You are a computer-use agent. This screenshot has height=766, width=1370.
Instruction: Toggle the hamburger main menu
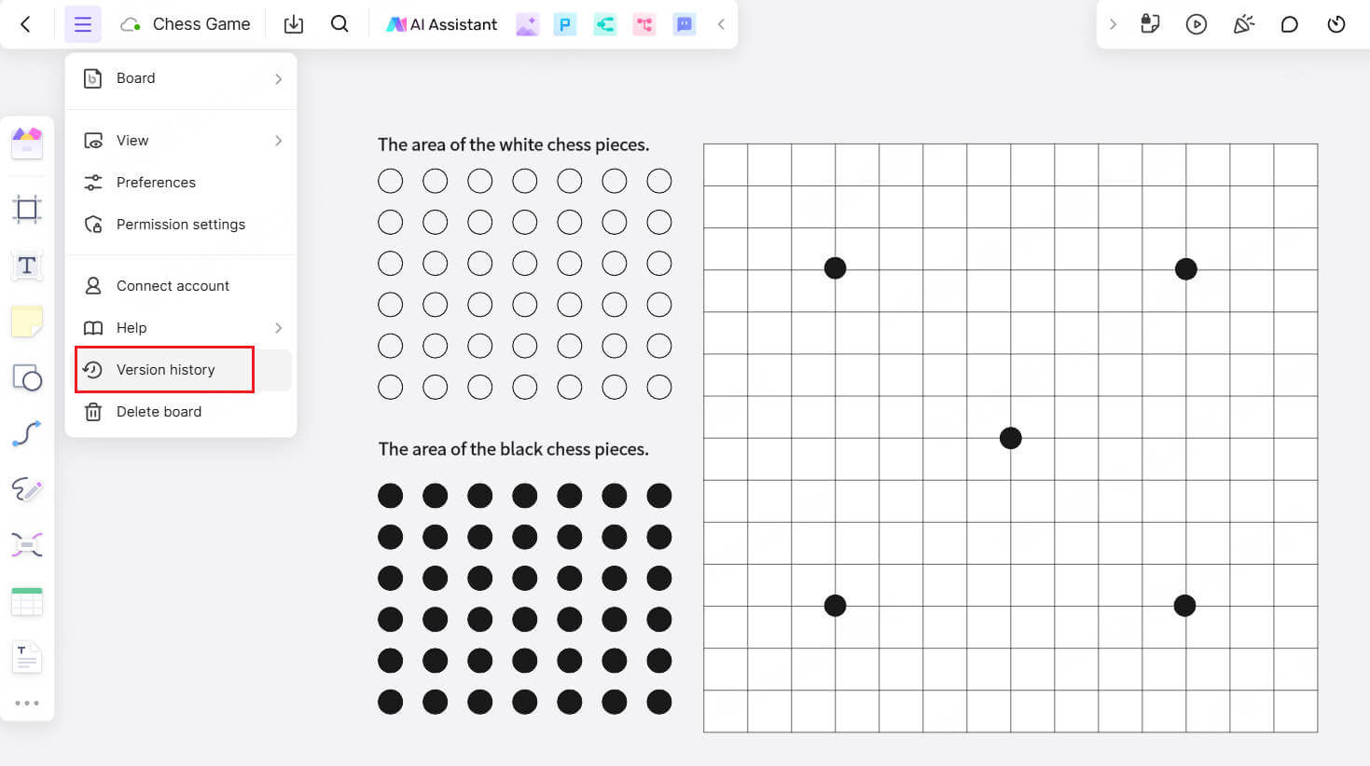point(83,24)
